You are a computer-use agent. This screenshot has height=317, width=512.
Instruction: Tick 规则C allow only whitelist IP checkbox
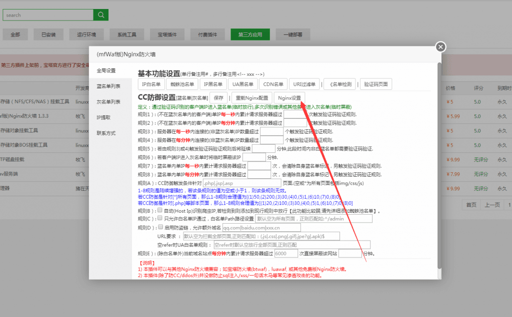pos(159,219)
